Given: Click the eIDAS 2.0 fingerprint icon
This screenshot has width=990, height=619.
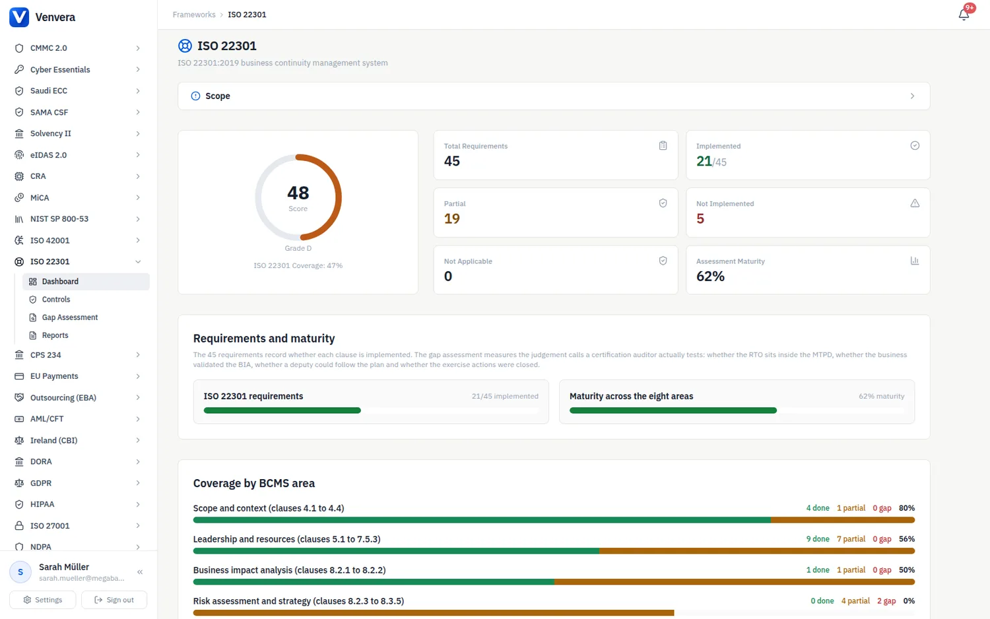Looking at the screenshot, I should coord(19,155).
